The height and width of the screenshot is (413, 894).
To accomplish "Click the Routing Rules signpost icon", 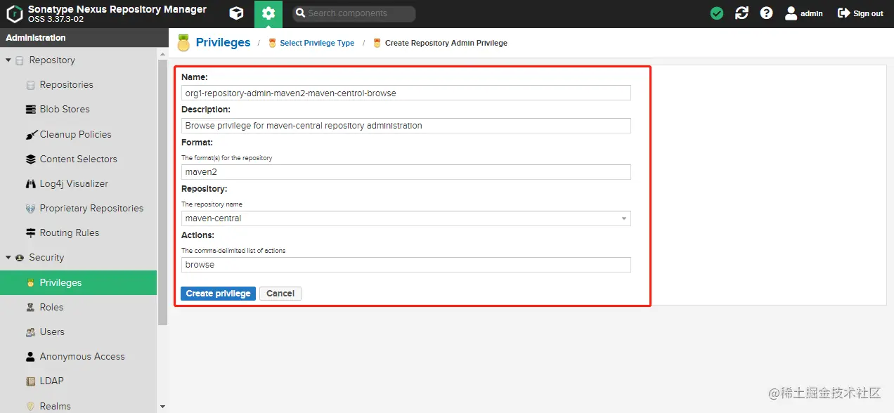I will click(x=30, y=233).
